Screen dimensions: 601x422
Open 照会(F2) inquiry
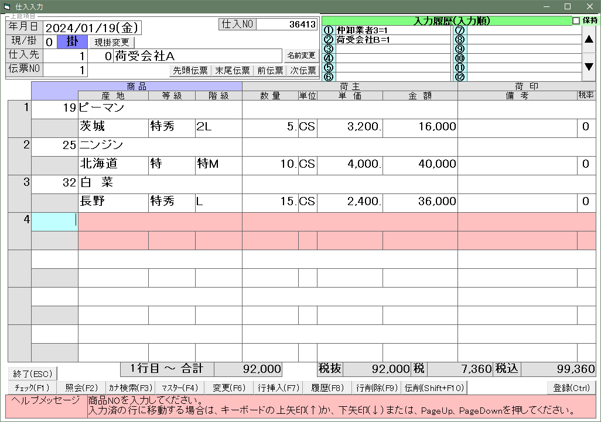[x=81, y=388]
